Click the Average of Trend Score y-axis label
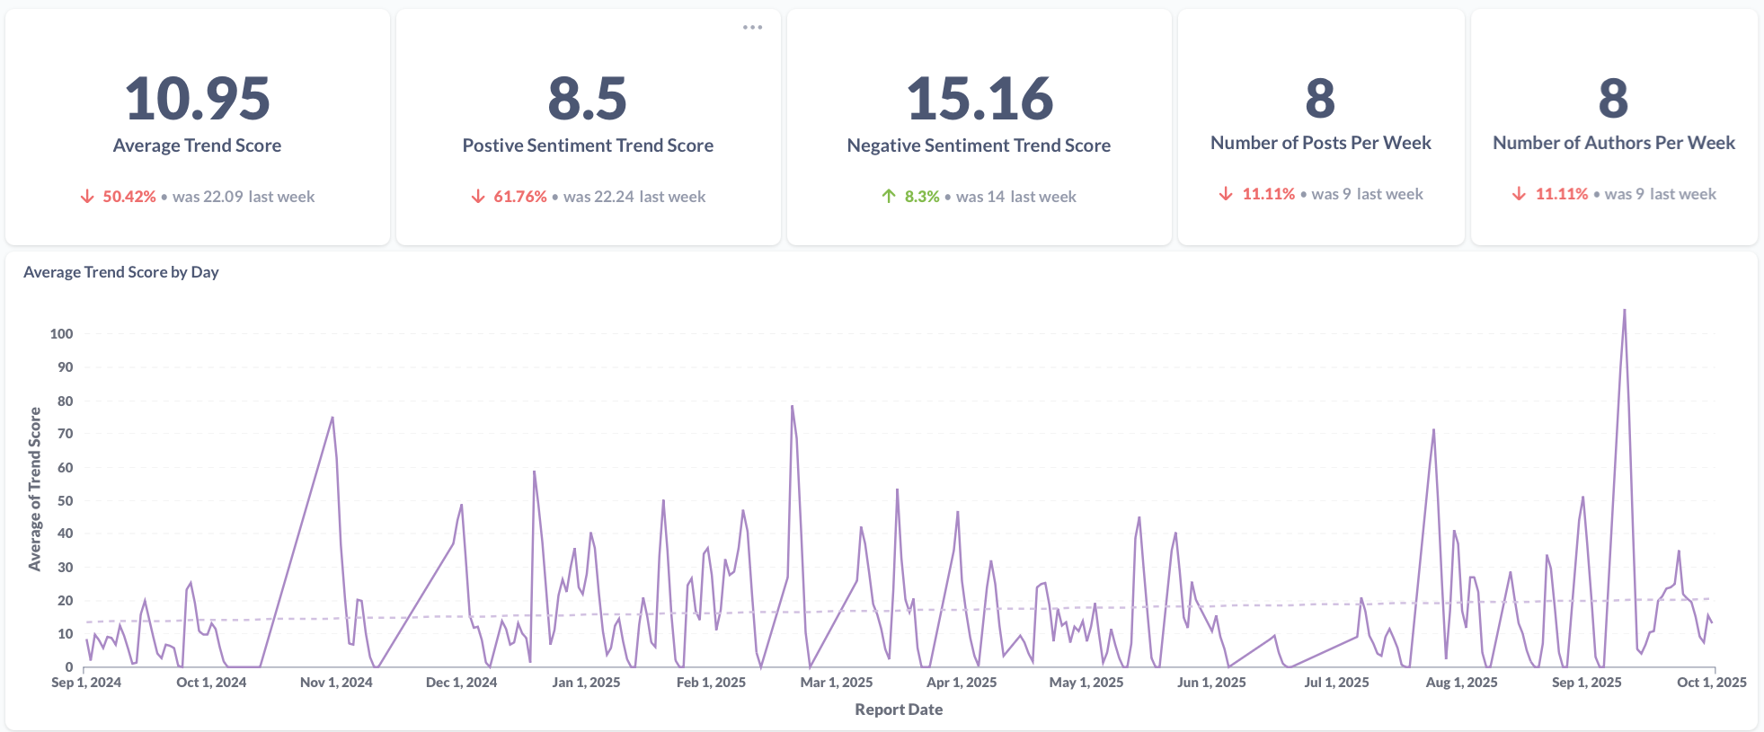 click(x=35, y=489)
